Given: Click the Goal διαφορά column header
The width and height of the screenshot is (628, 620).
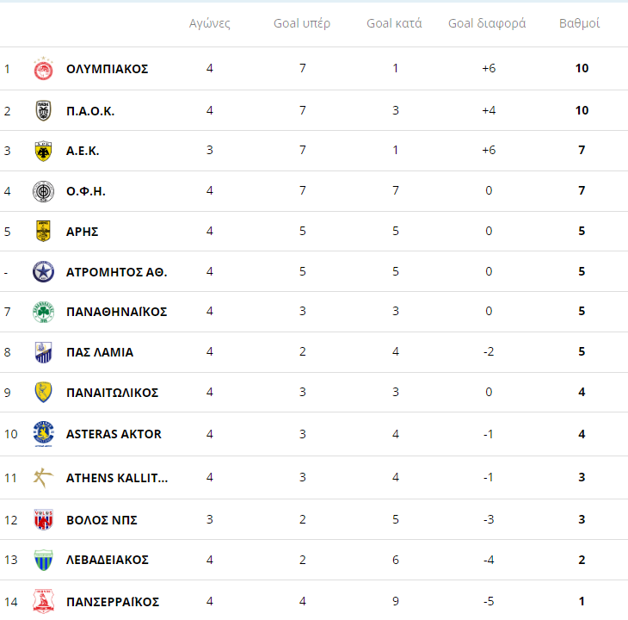Looking at the screenshot, I should tap(487, 23).
